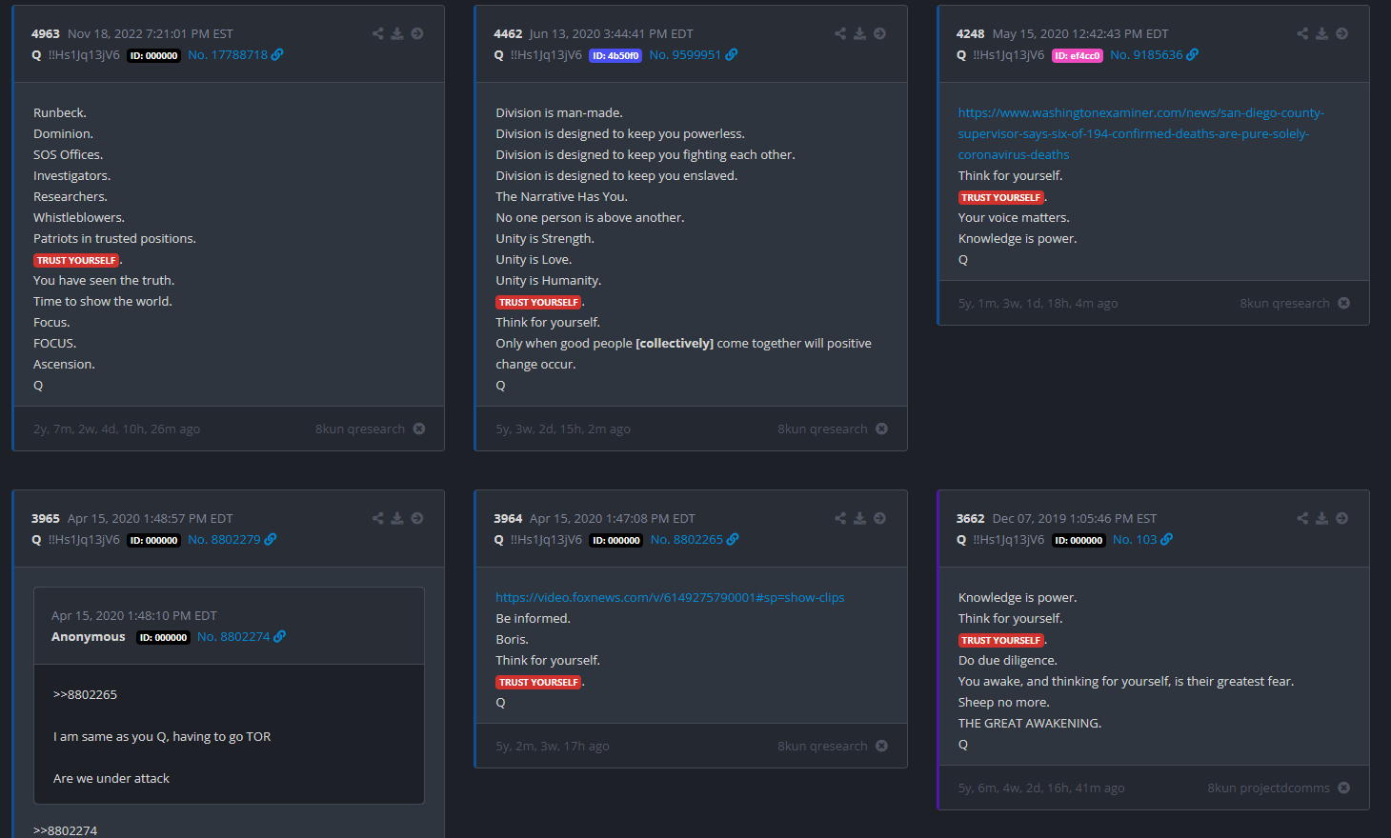Download post 4963 image
Screen dimensions: 1391x838
coord(397,33)
